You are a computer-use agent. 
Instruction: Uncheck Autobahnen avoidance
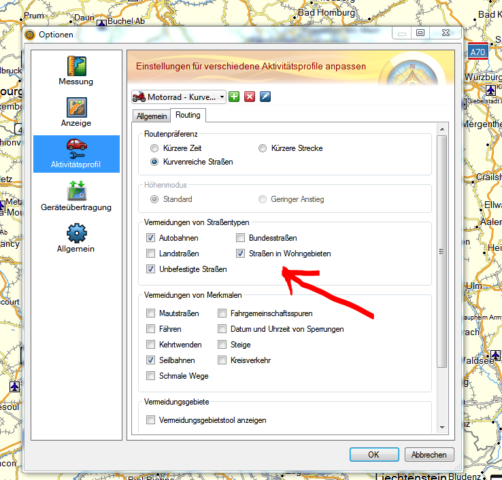[150, 238]
